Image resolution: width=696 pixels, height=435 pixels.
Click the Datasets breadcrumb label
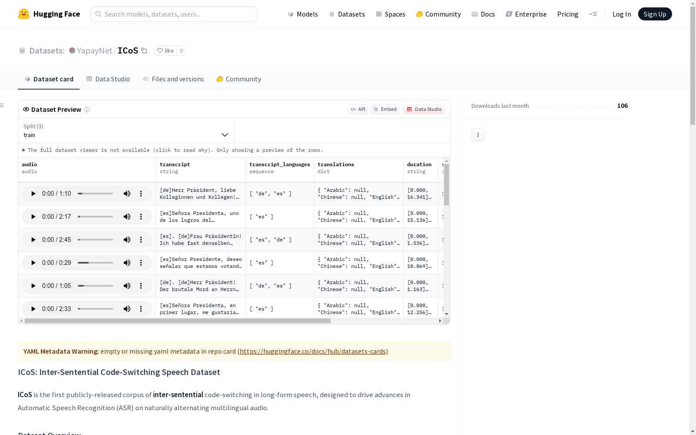[x=47, y=50]
